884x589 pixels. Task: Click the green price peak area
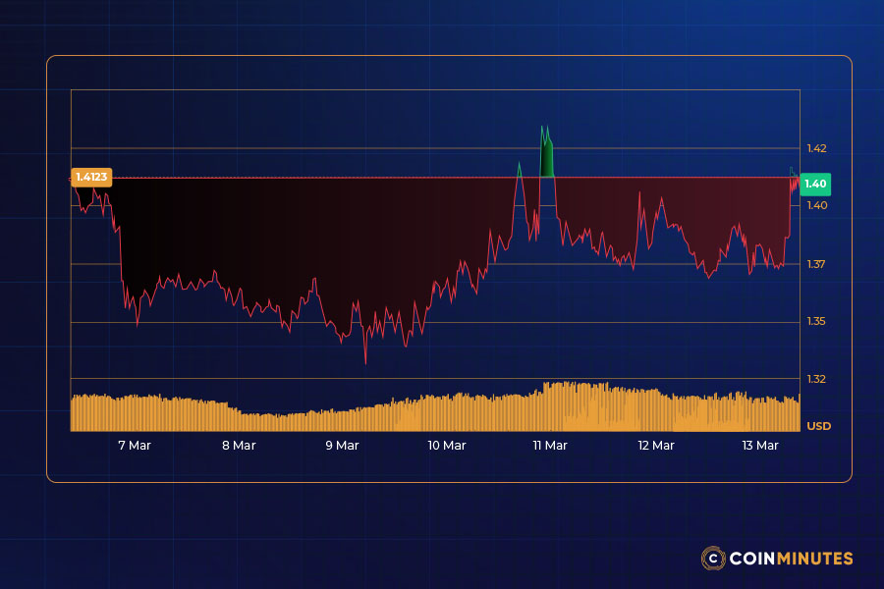[x=547, y=157]
